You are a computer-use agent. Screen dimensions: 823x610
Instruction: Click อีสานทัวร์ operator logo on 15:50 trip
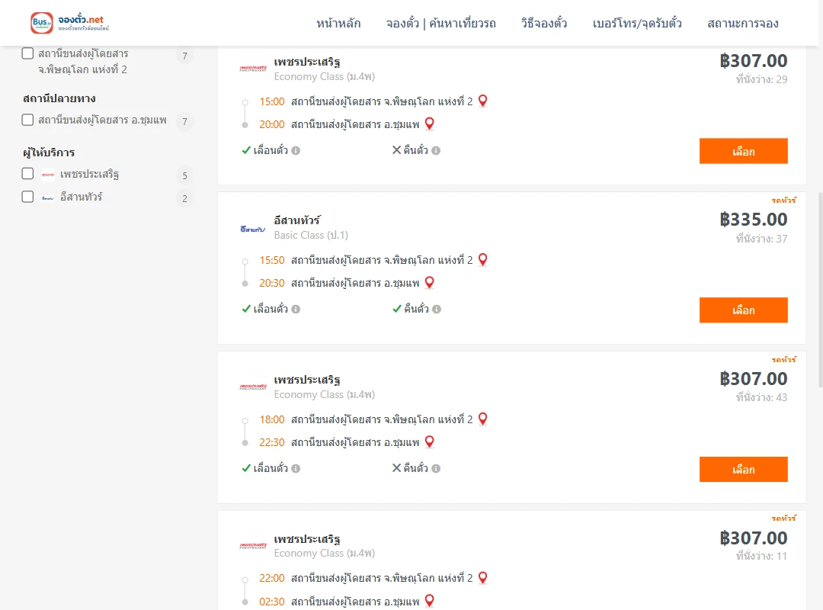tap(253, 229)
